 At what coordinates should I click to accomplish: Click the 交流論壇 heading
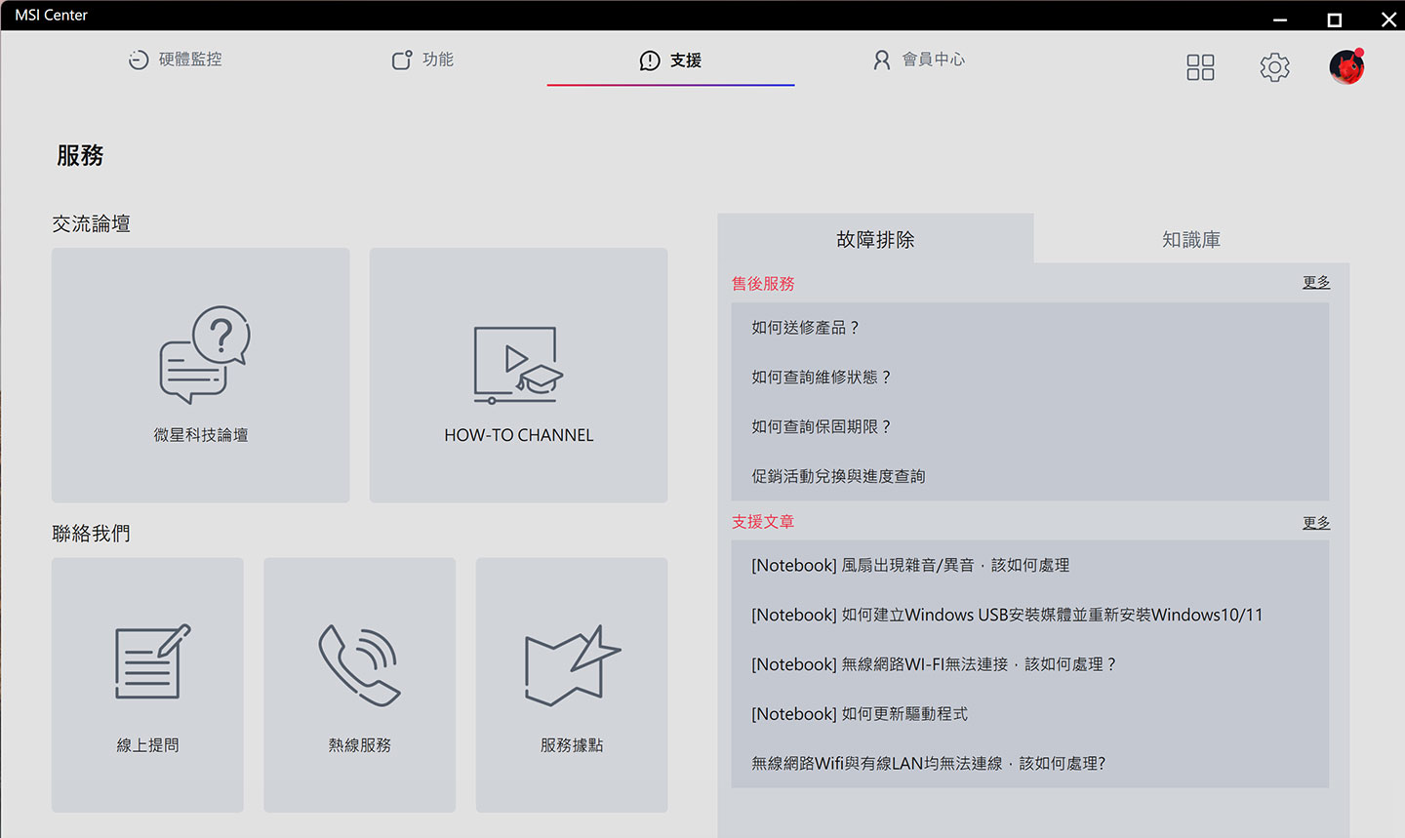click(91, 223)
